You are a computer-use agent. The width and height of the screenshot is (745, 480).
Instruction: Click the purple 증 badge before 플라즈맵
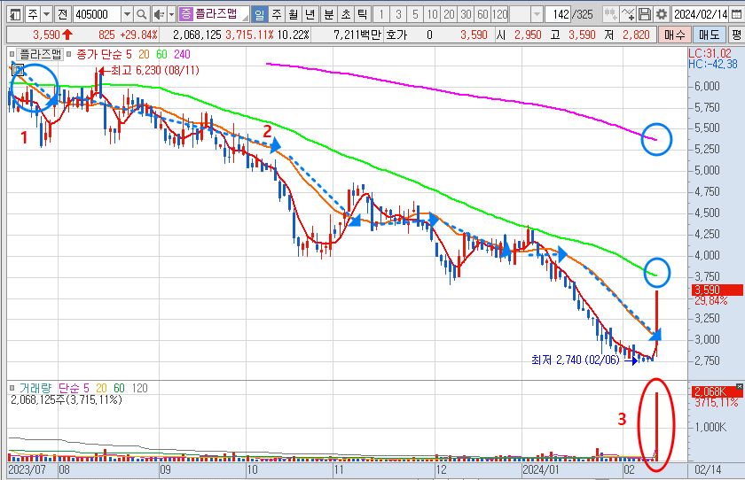[x=185, y=14]
